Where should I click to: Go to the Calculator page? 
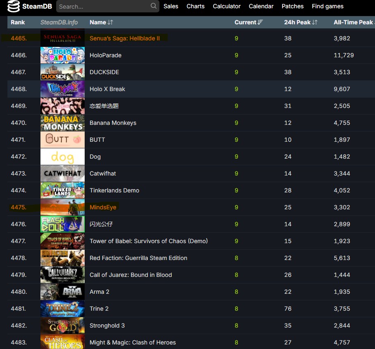227,6
